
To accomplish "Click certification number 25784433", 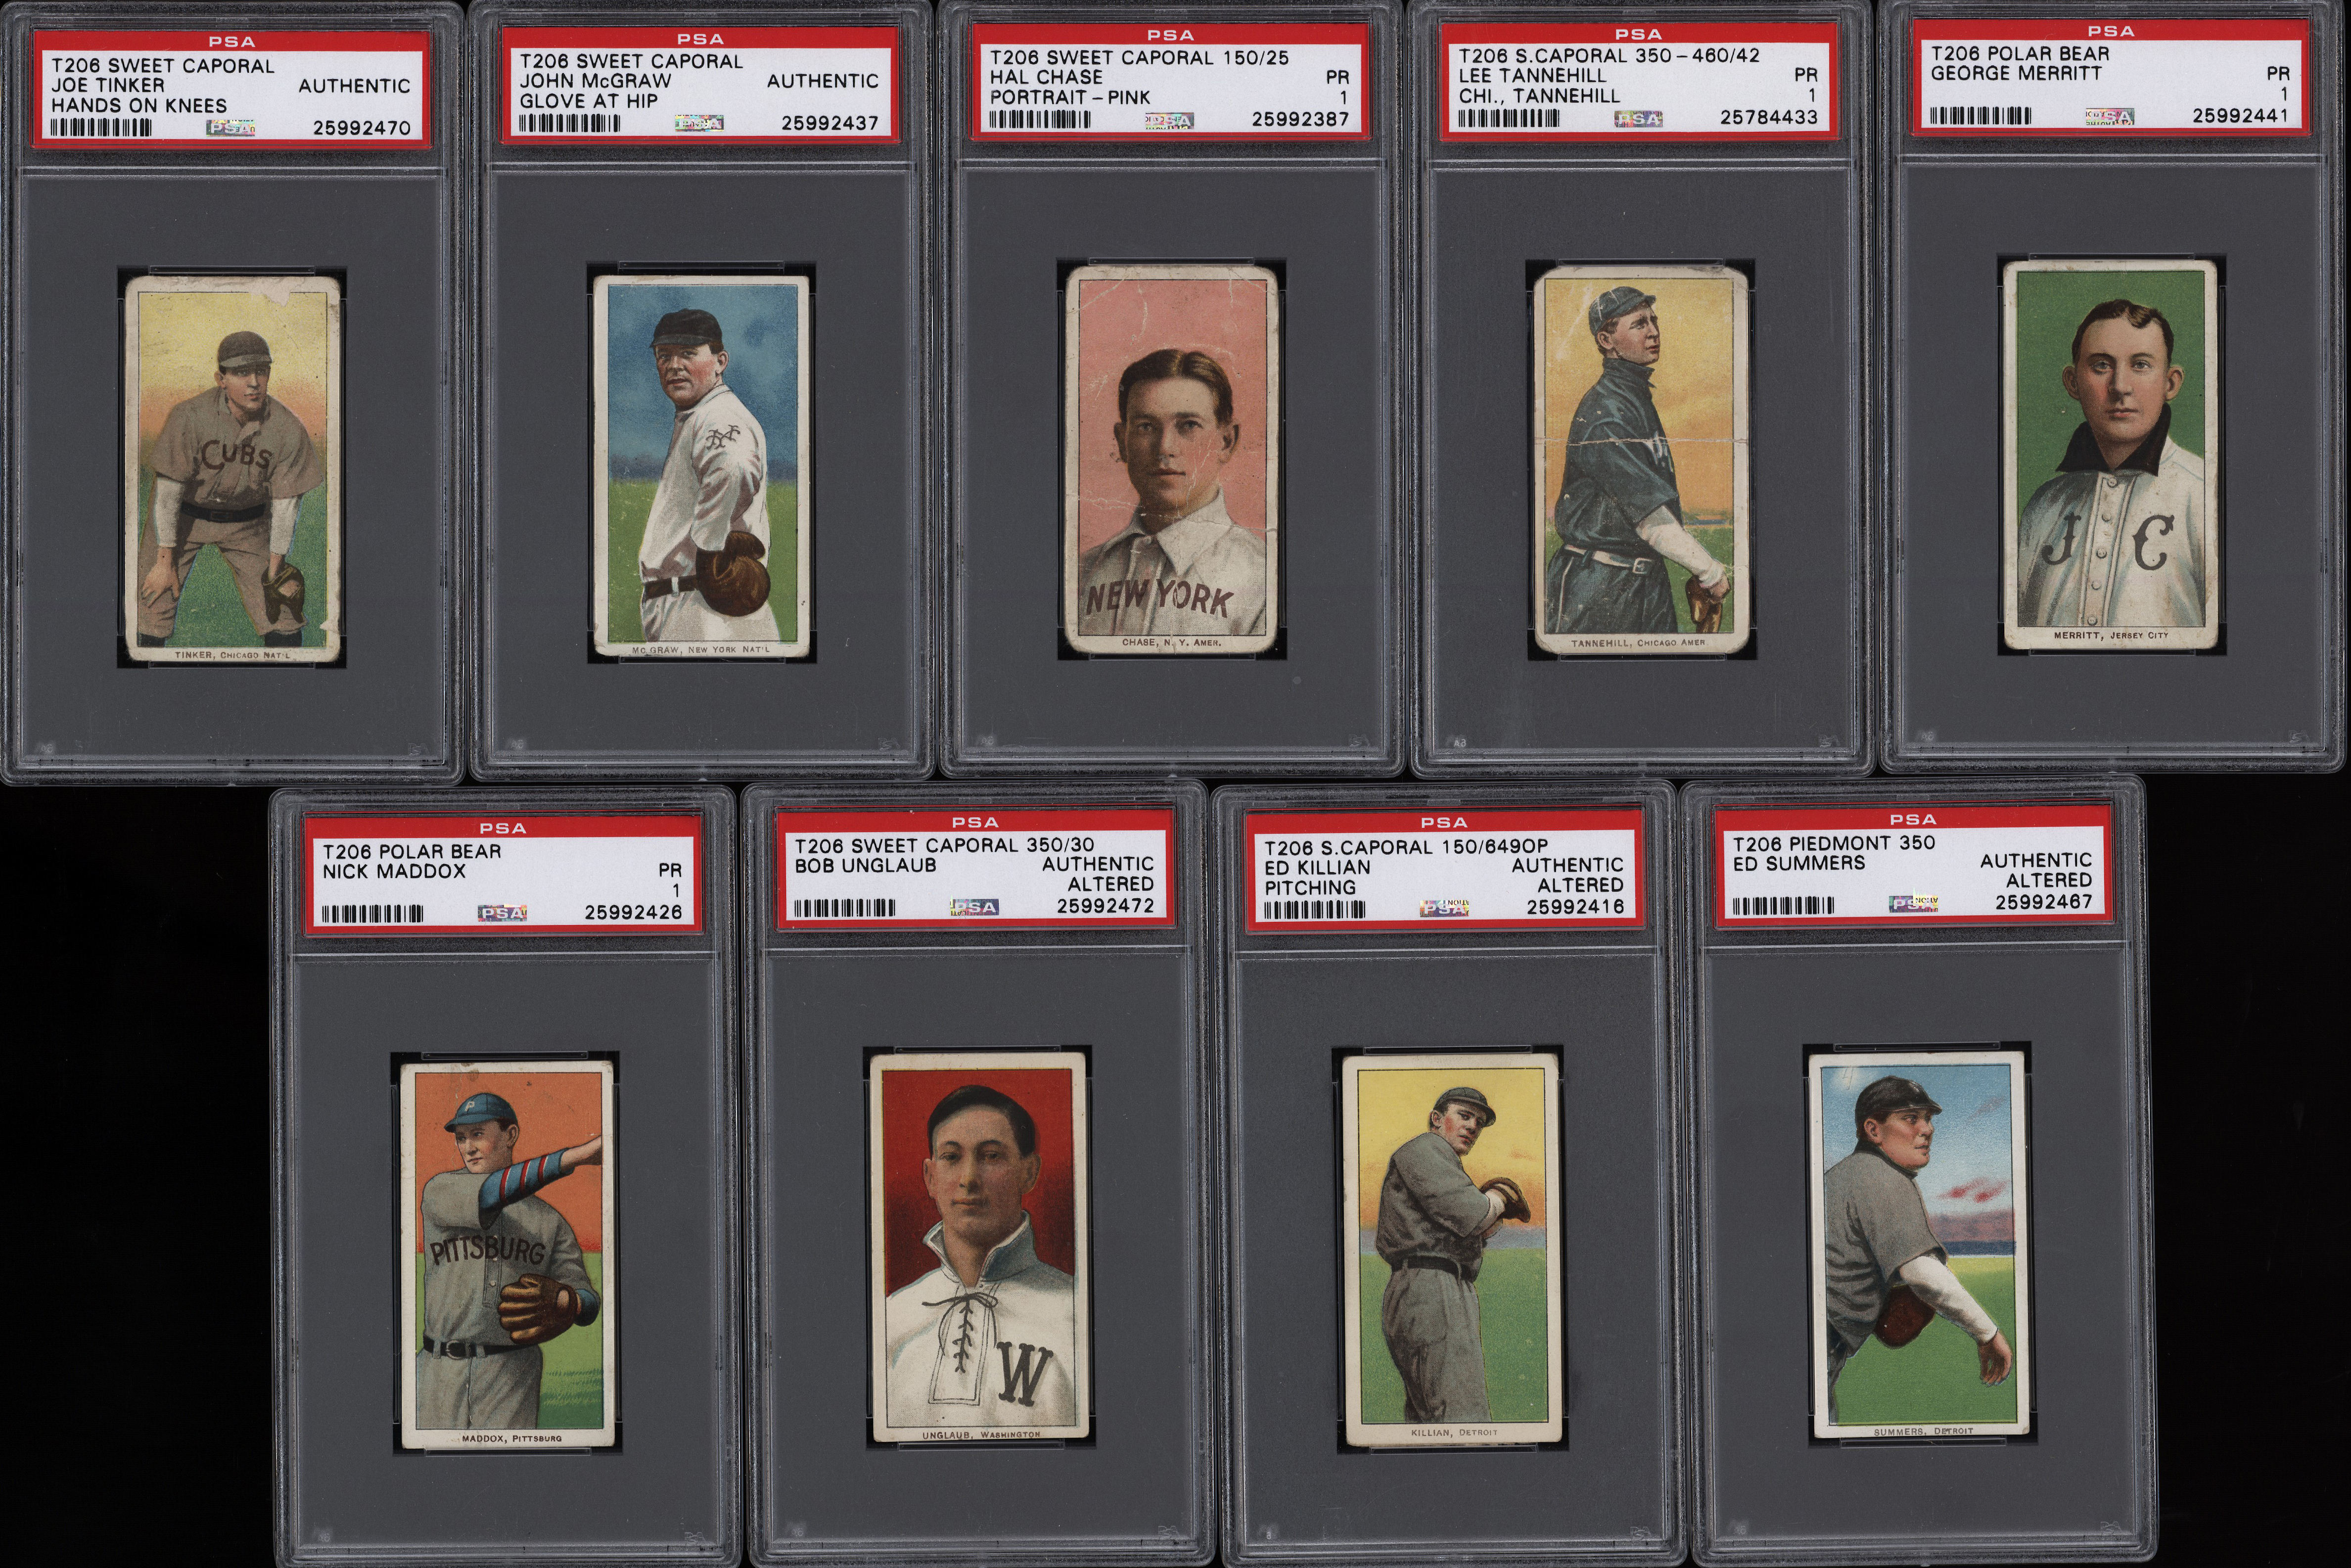I will pyautogui.click(x=1769, y=117).
